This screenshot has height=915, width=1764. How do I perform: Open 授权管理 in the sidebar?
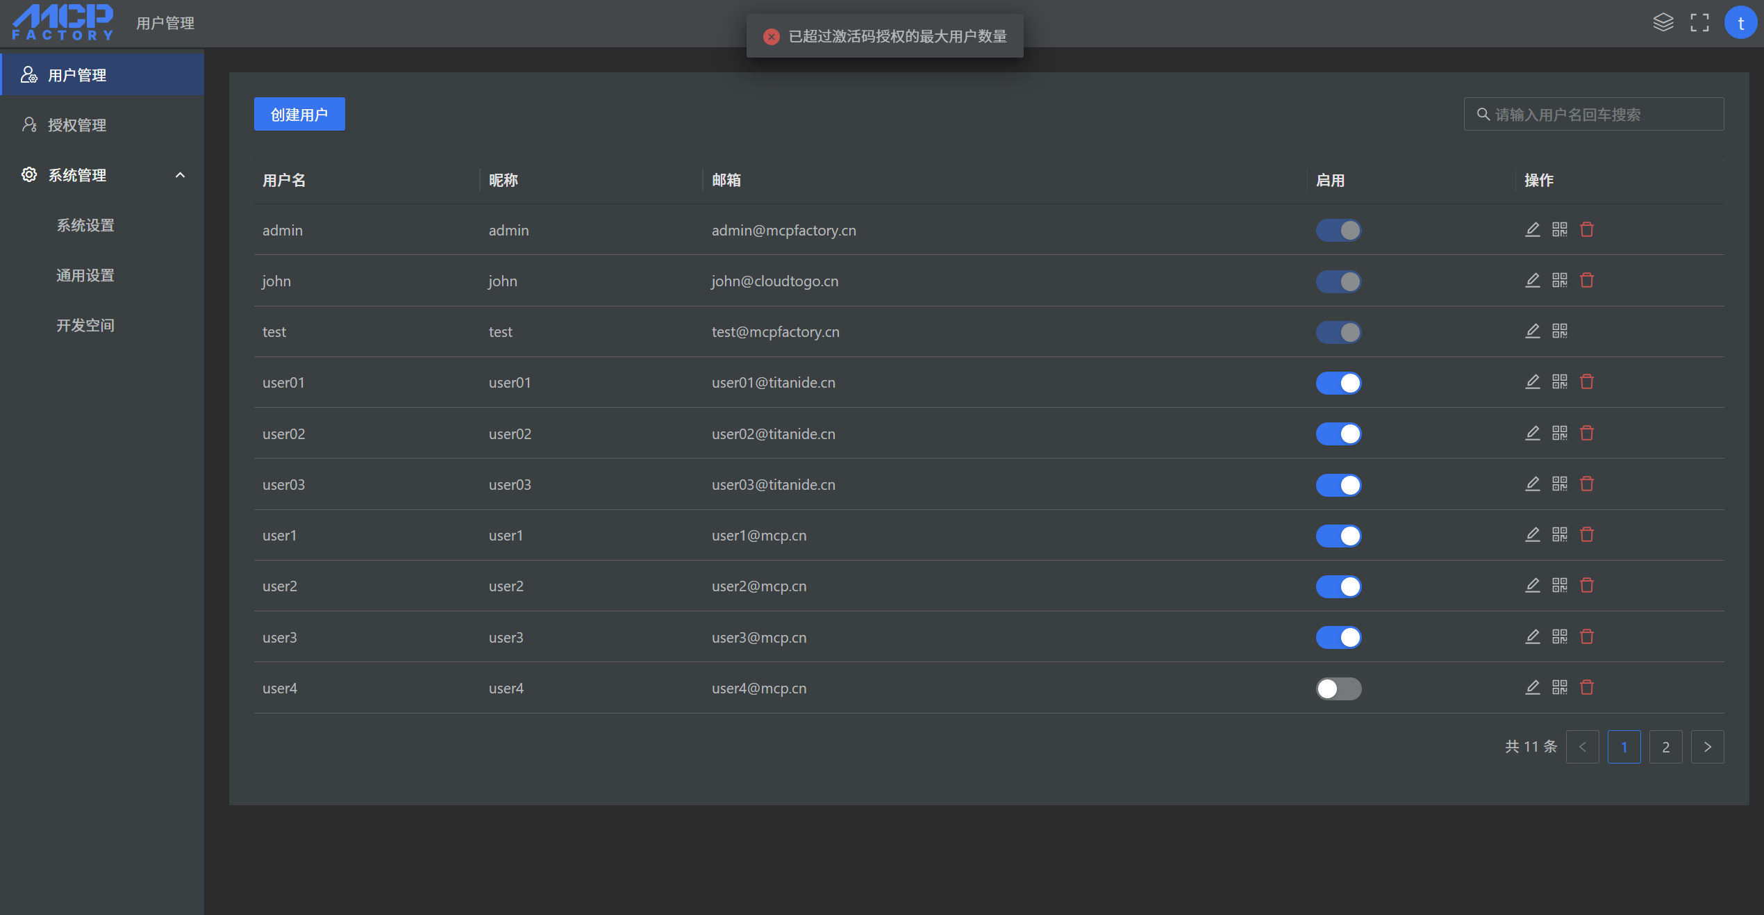pyautogui.click(x=76, y=125)
